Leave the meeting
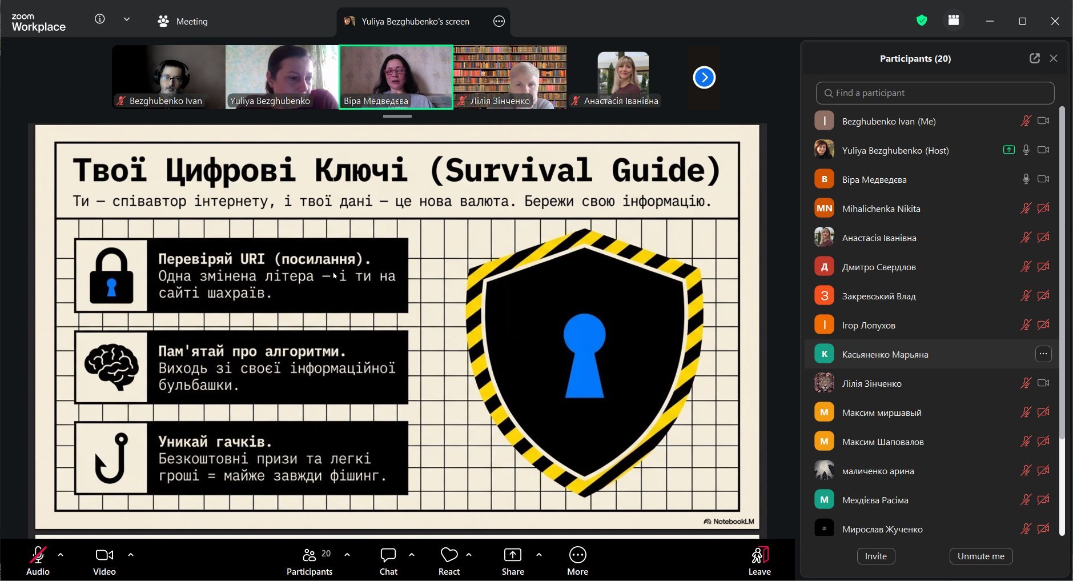 [x=759, y=560]
